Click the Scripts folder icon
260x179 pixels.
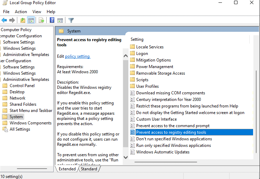(132, 79)
